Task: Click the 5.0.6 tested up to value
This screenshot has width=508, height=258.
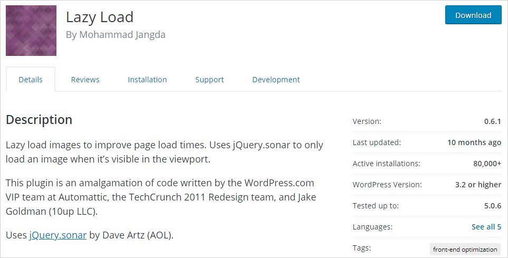Action: [492, 206]
